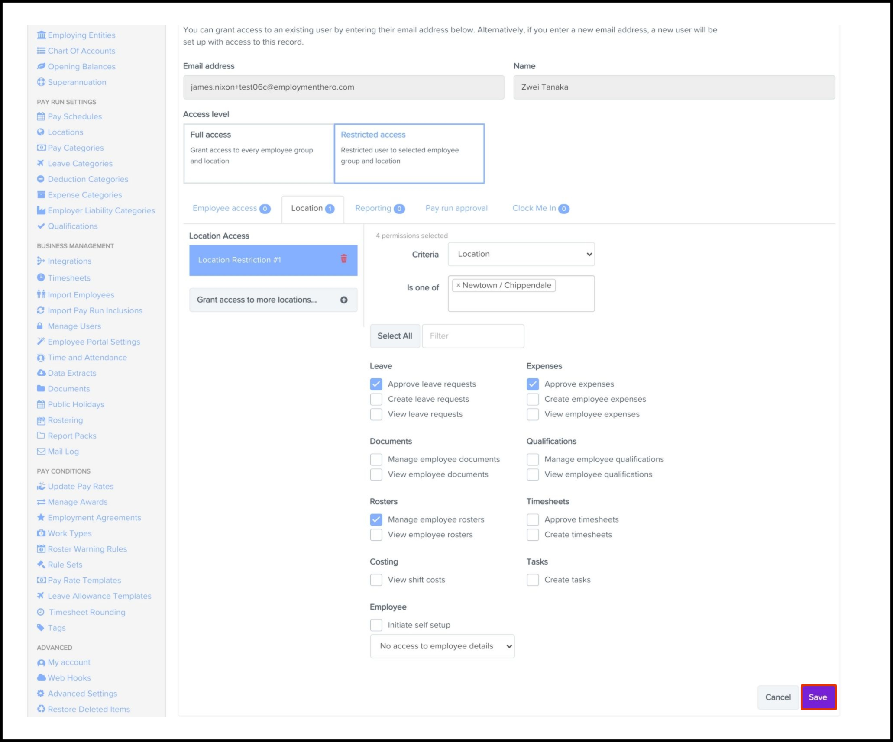
Task: Remove the Newtown / Chippendale tag via x
Action: [458, 285]
